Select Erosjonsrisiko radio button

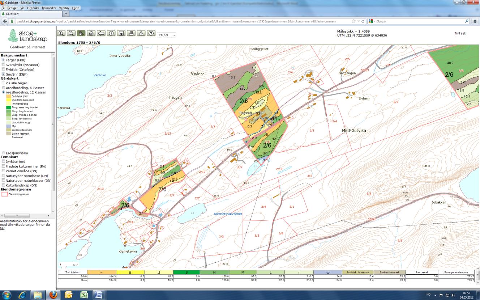point(3,153)
